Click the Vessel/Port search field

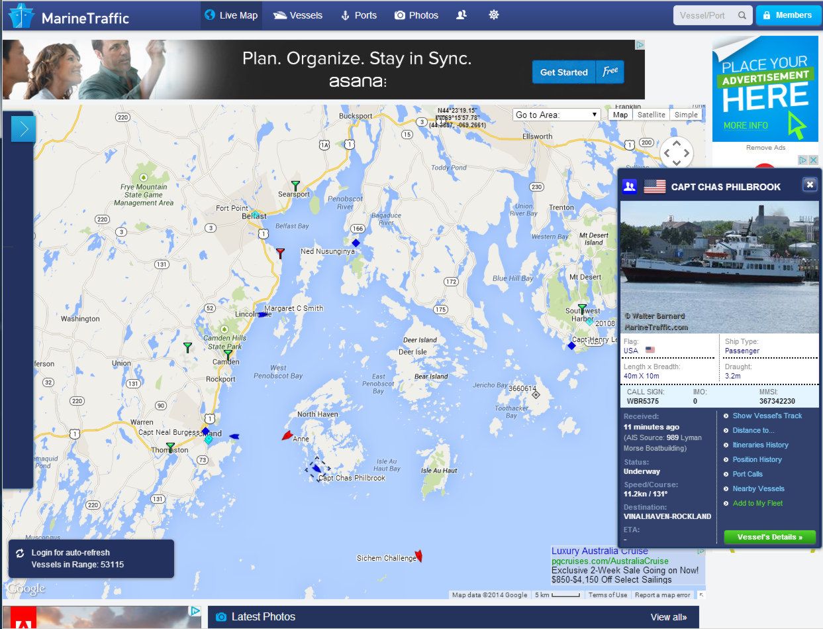[704, 15]
